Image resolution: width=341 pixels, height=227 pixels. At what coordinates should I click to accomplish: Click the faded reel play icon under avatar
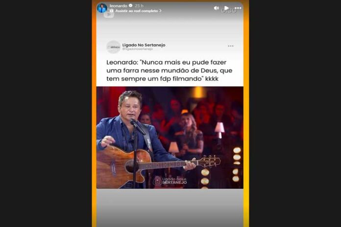click(x=109, y=15)
